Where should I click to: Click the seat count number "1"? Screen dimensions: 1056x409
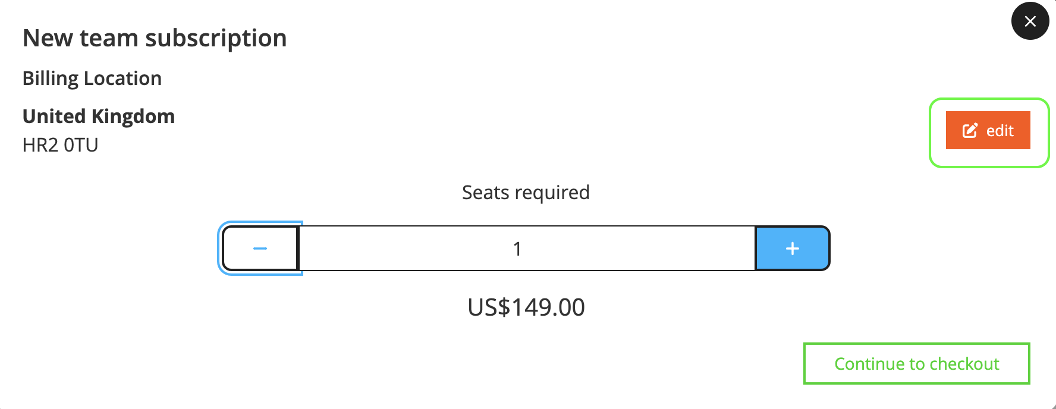(517, 248)
